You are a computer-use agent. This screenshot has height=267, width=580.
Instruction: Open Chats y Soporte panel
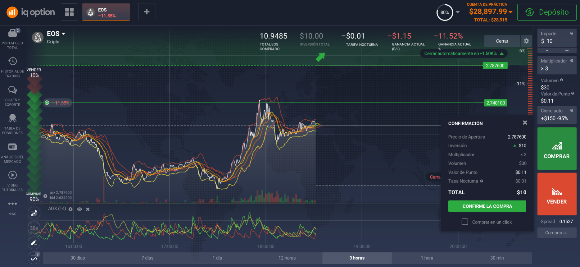(x=12, y=96)
